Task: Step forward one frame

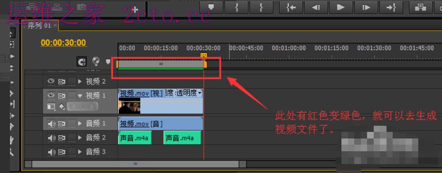Action: 366,8
